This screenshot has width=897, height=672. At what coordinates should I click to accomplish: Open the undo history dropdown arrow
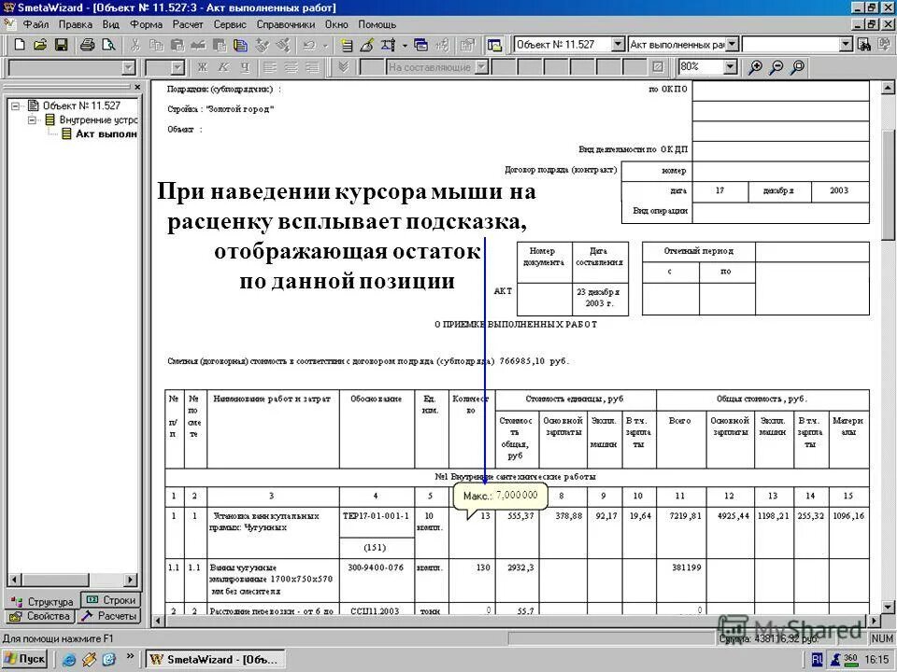[x=325, y=45]
